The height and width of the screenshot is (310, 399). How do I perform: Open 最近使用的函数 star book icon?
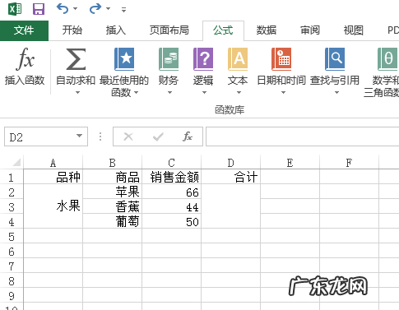[124, 59]
